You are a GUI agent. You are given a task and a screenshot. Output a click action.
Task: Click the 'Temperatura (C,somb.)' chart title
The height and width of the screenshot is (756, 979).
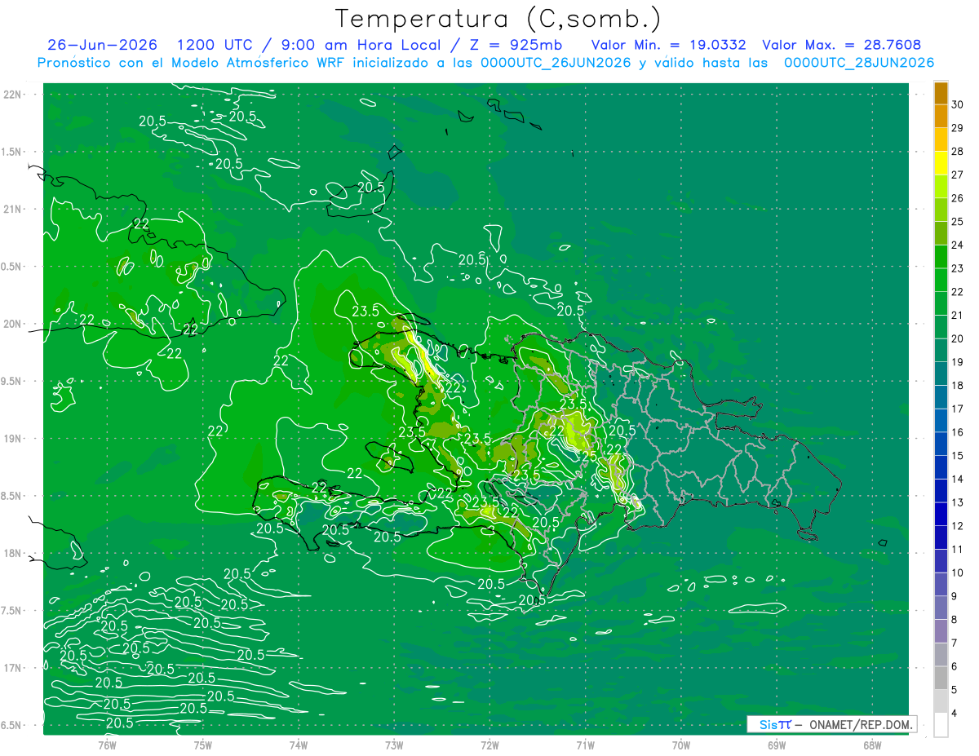pyautogui.click(x=498, y=19)
